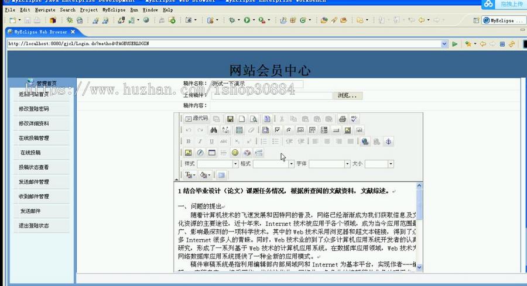Run the spell check icon
527x286 pixels.
(x=354, y=119)
